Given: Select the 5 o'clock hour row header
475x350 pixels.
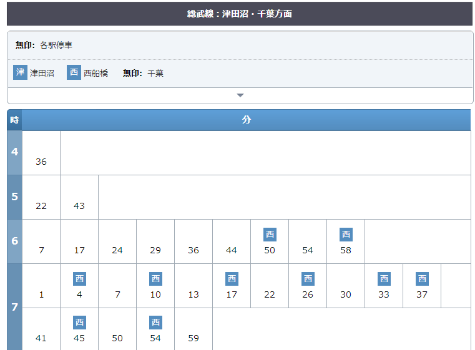Looking at the screenshot, I should [14, 197].
